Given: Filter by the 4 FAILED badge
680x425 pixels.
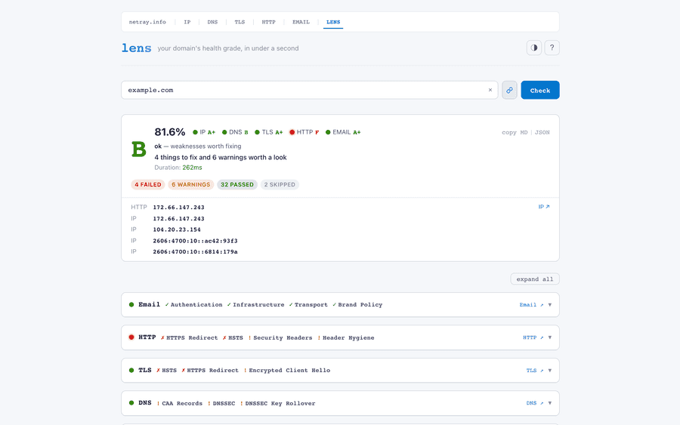Looking at the screenshot, I should click(x=148, y=184).
